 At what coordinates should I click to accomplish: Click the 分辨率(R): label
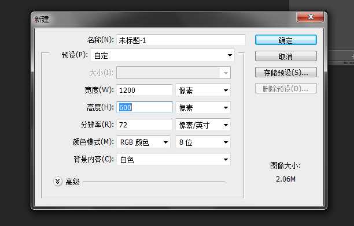(x=98, y=125)
